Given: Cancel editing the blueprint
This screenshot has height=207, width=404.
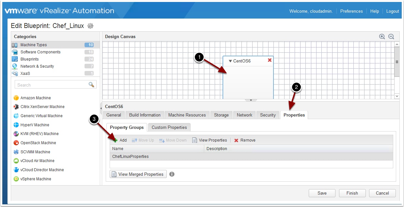Looking at the screenshot, I should (x=382, y=193).
